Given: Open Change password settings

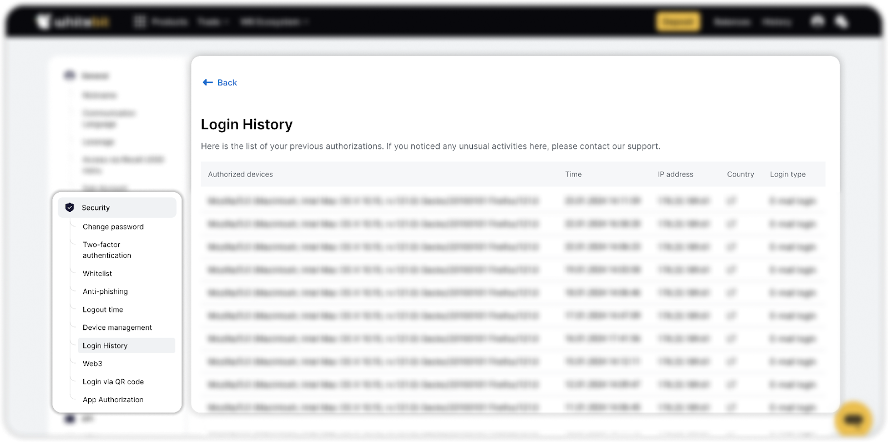Looking at the screenshot, I should 113,227.
